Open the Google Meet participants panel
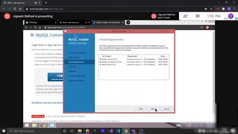 click(x=185, y=16)
